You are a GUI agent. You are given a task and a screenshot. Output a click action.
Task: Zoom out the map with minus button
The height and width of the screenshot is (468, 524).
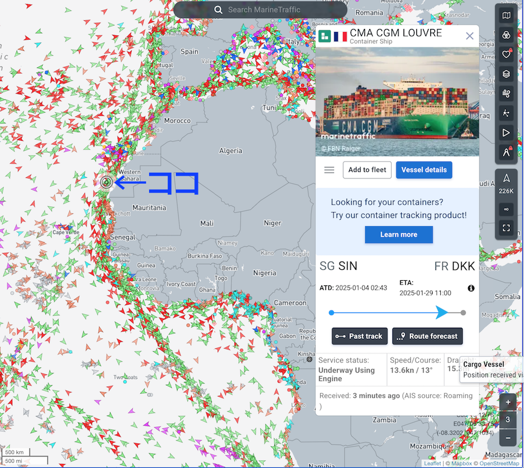point(508,438)
